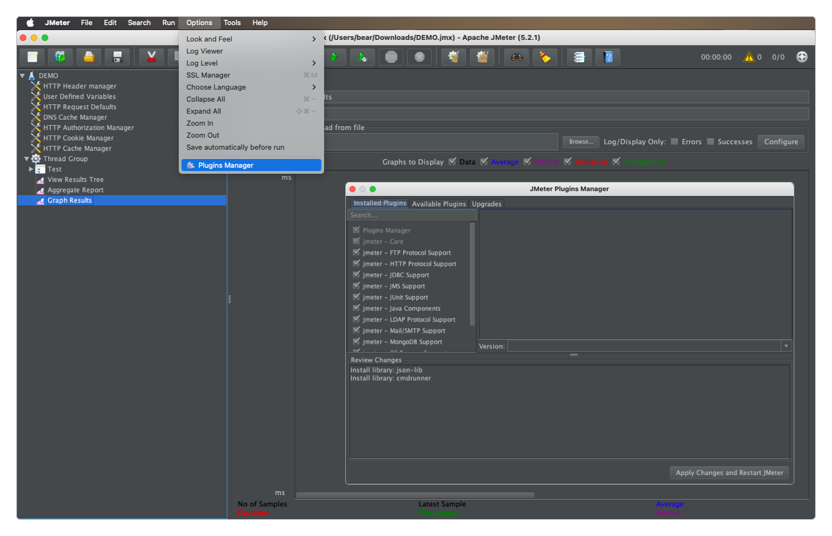
Task: Toggle the Successes only checkbox
Action: tap(711, 142)
